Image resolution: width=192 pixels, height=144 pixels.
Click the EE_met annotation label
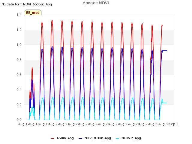coord(33,13)
